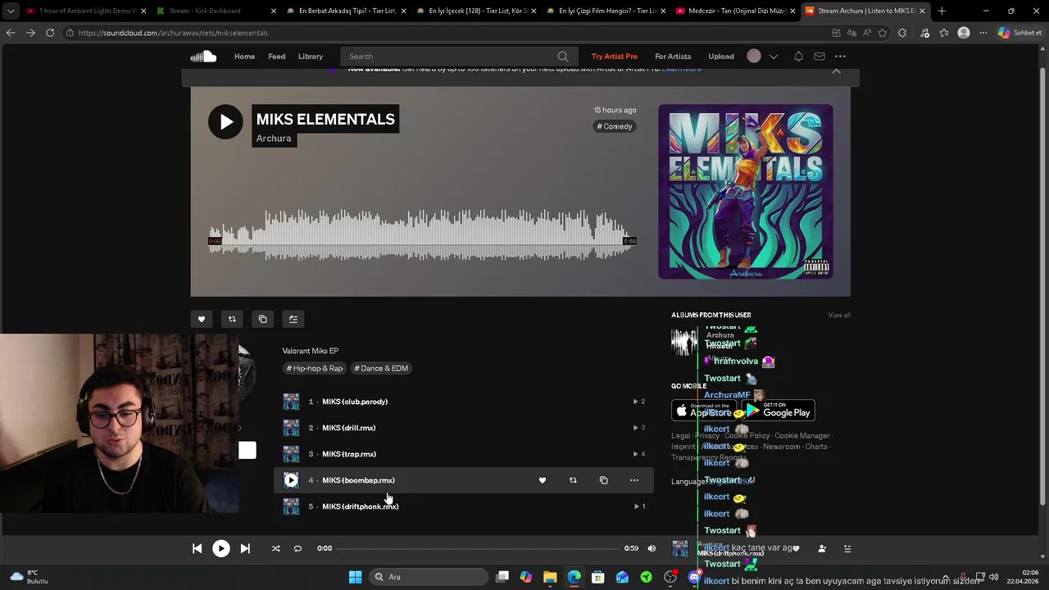This screenshot has height=590, width=1049.
Task: Open the browser tab search dropdown
Action: click(11, 11)
